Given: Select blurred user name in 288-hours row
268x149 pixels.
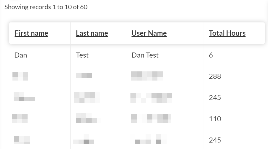Looking at the screenshot, I should 147,76.
